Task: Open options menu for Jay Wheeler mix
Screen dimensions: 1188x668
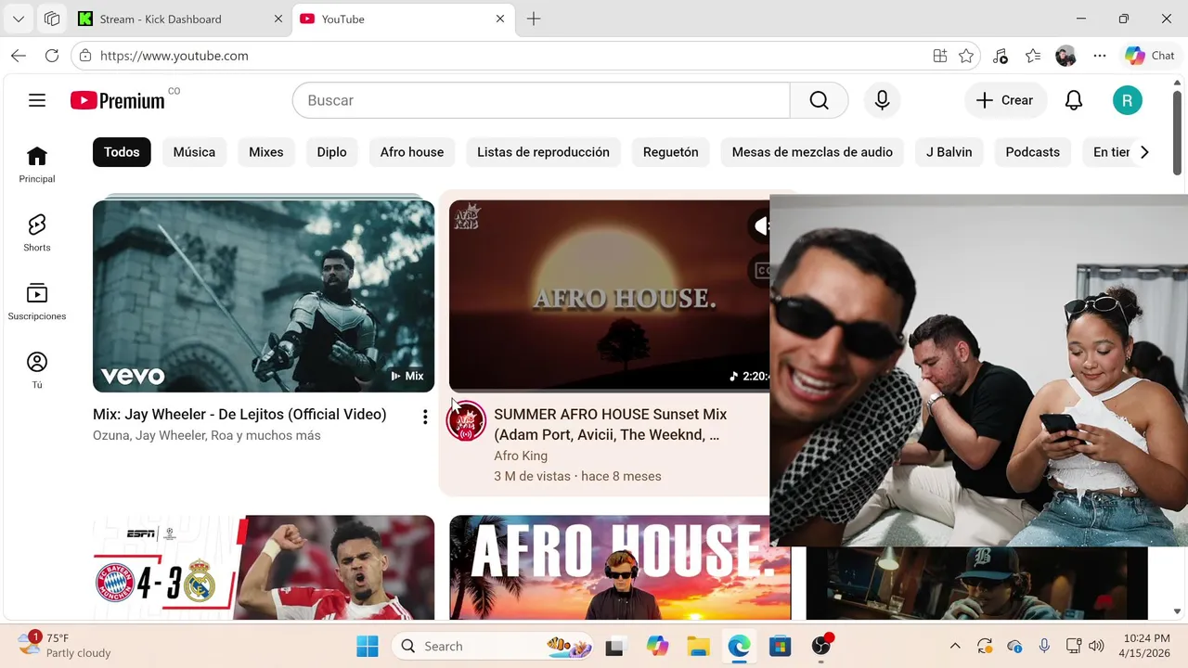Action: click(425, 417)
